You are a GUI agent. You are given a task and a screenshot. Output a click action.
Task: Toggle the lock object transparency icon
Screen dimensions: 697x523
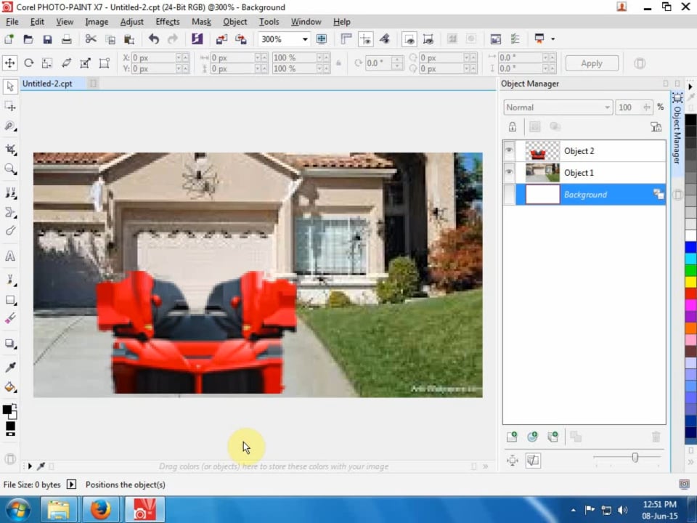(x=512, y=126)
